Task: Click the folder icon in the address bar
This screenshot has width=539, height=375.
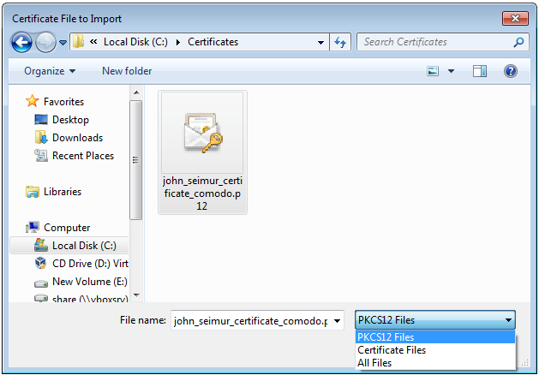Action: coord(78,42)
